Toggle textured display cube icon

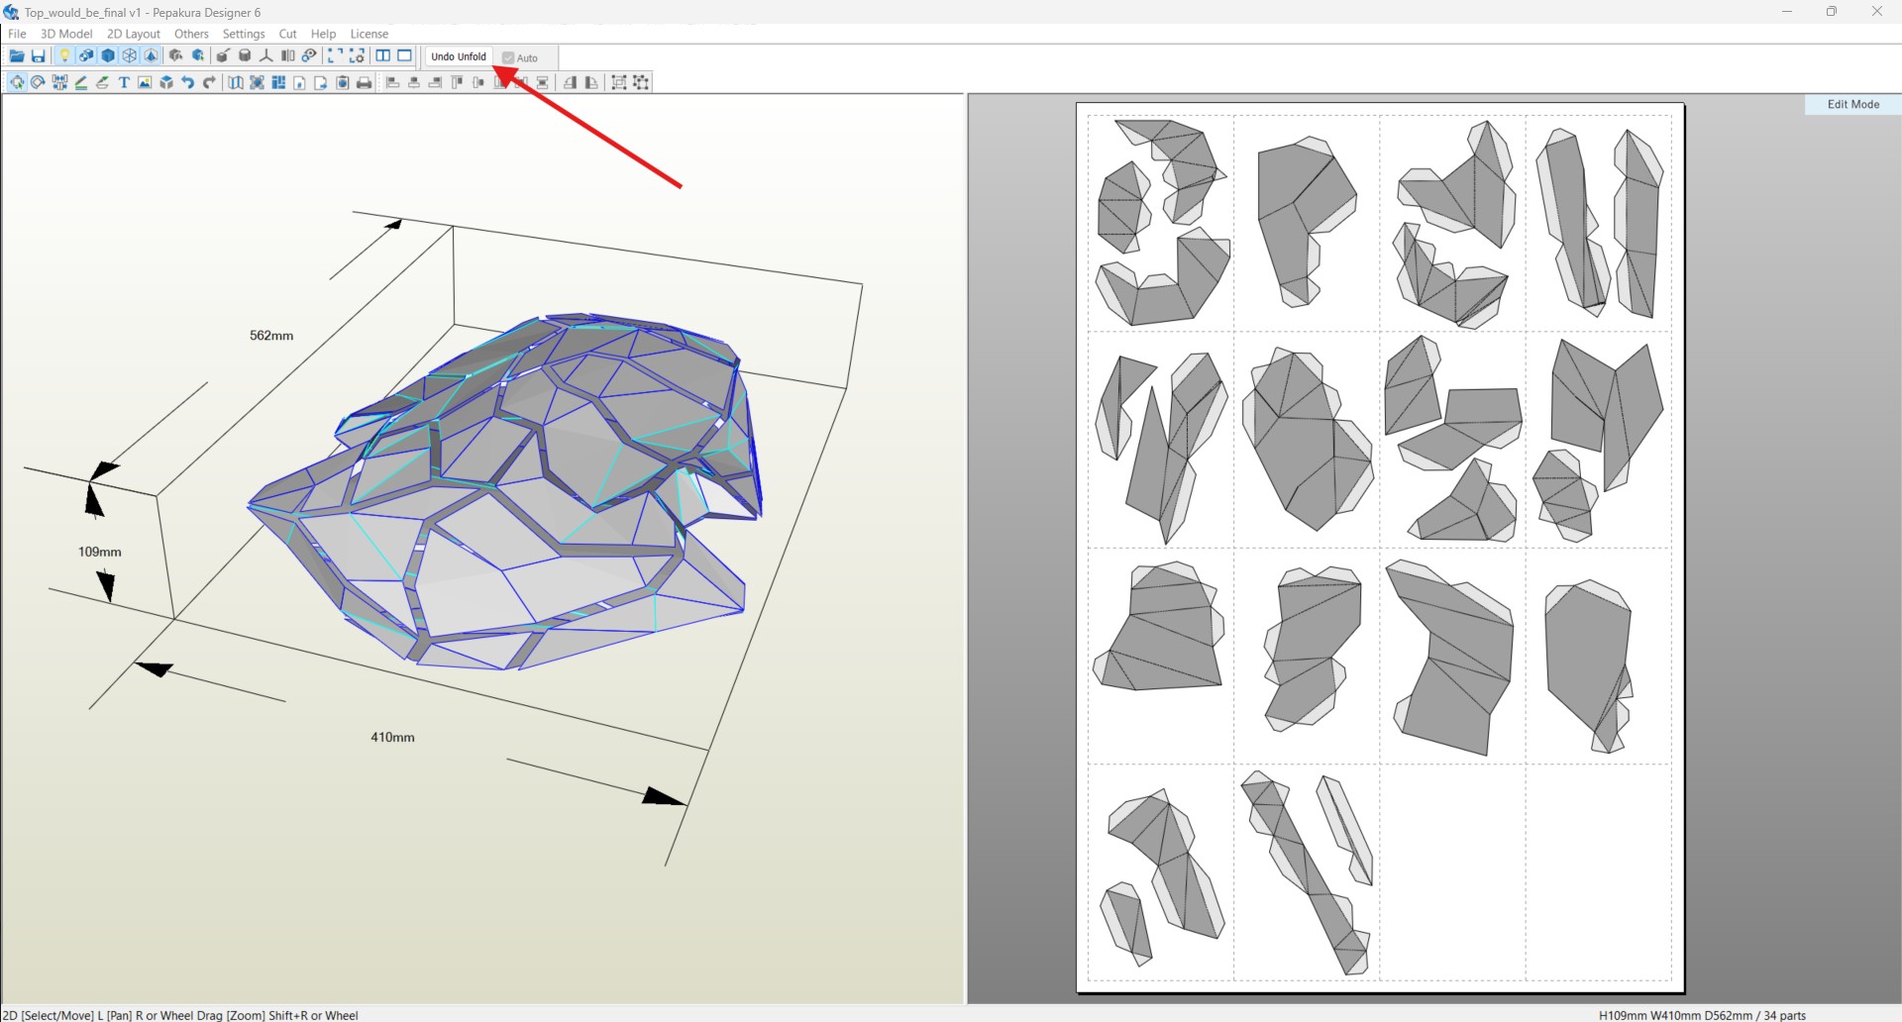[86, 56]
